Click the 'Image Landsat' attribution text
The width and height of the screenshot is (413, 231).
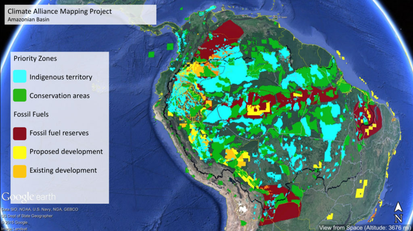coord(14,229)
